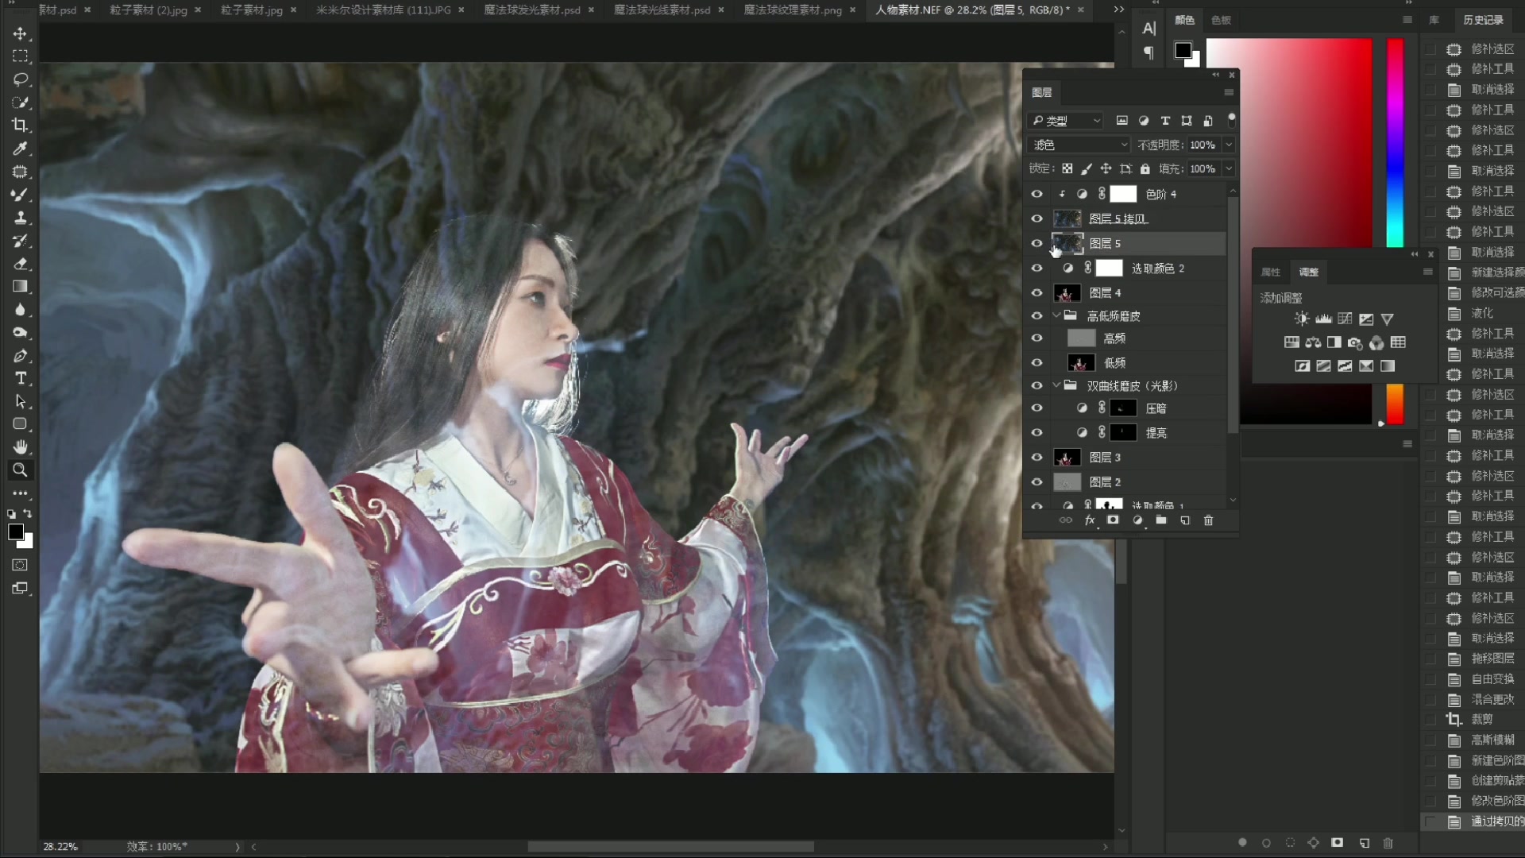1525x858 pixels.
Task: Select the Clone Stamp tool
Action: click(x=20, y=218)
